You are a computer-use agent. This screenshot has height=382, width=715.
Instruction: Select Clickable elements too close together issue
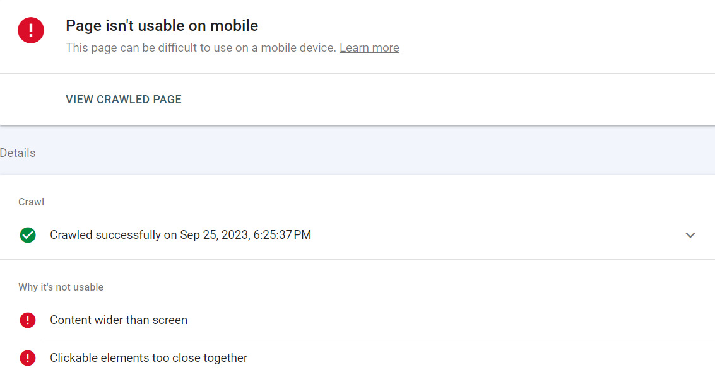coord(149,358)
